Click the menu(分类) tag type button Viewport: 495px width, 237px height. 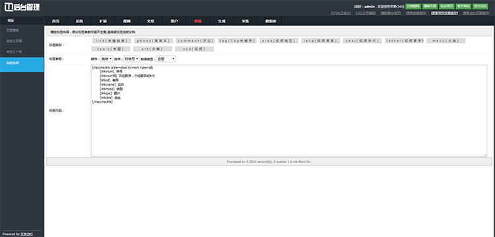(446, 41)
